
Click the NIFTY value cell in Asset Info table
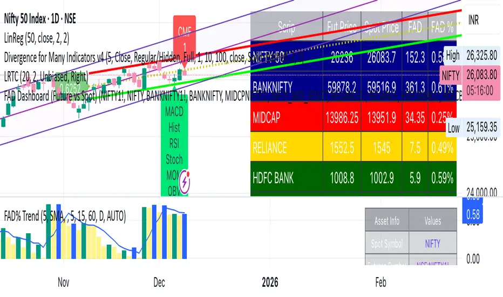click(433, 243)
